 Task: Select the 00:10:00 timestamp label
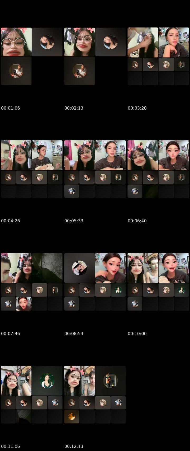pyautogui.click(x=137, y=333)
